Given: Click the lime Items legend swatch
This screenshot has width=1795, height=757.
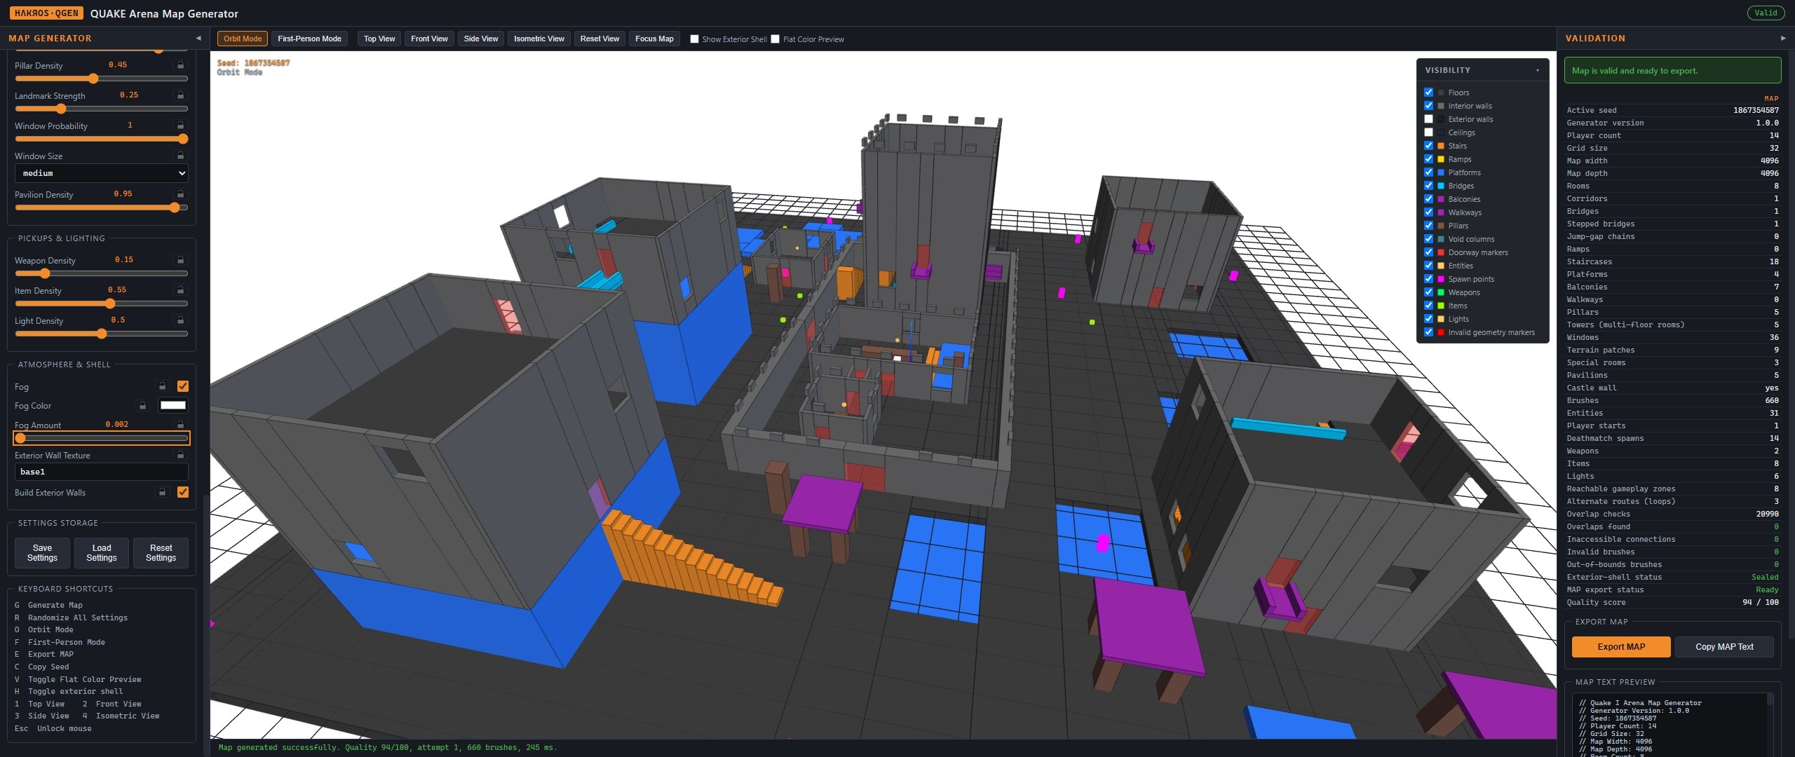Looking at the screenshot, I should pos(1441,306).
